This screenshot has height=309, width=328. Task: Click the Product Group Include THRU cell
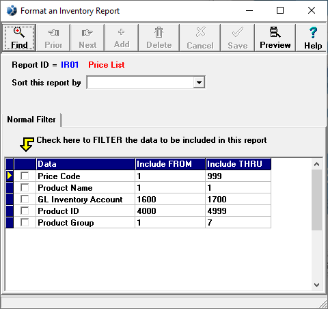tap(238, 222)
